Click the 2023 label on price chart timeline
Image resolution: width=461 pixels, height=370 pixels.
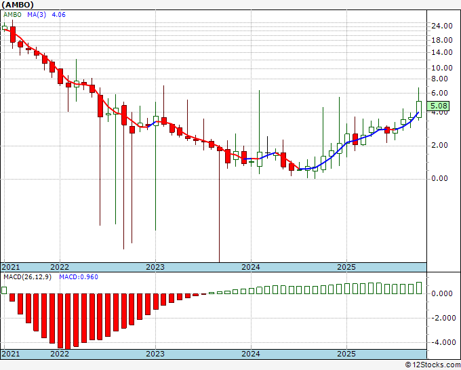tap(155, 267)
